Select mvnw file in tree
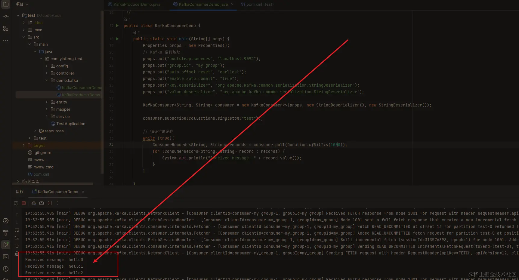Viewport: 519px width, 280px height. [x=36, y=160]
